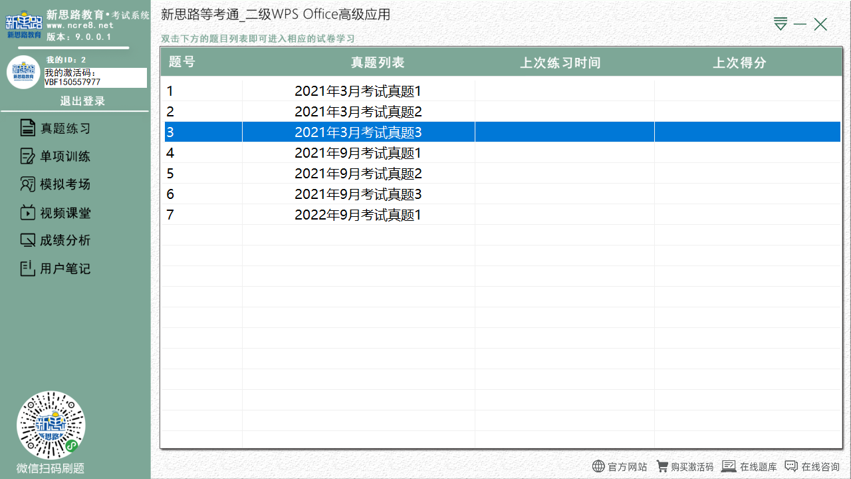The height and width of the screenshot is (479, 851).
Task: Click the 退出登录 logout button
Action: [82, 101]
